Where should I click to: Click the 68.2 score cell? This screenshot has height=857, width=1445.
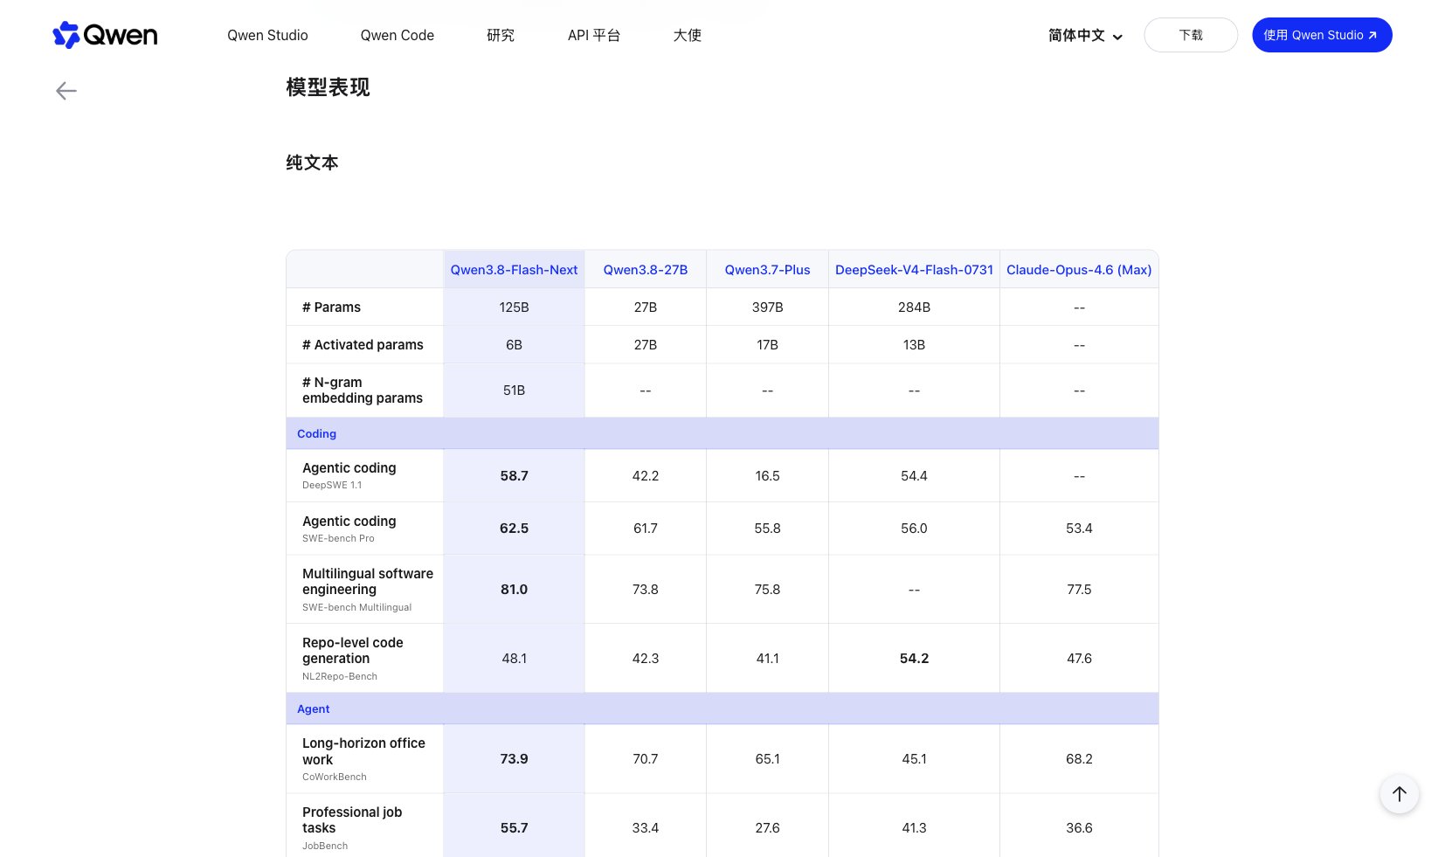(x=1079, y=759)
